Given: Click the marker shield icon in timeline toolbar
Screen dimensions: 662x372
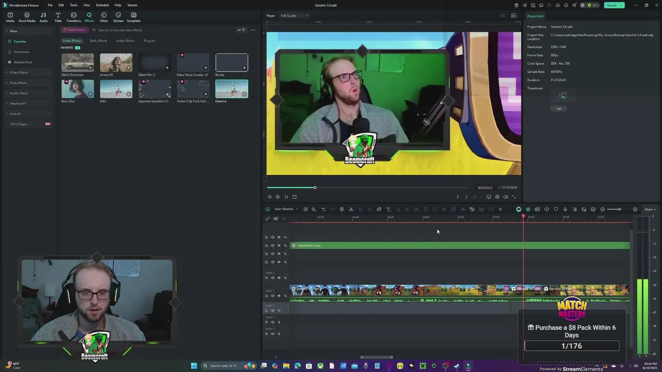Looking at the screenshot, I should [556, 209].
